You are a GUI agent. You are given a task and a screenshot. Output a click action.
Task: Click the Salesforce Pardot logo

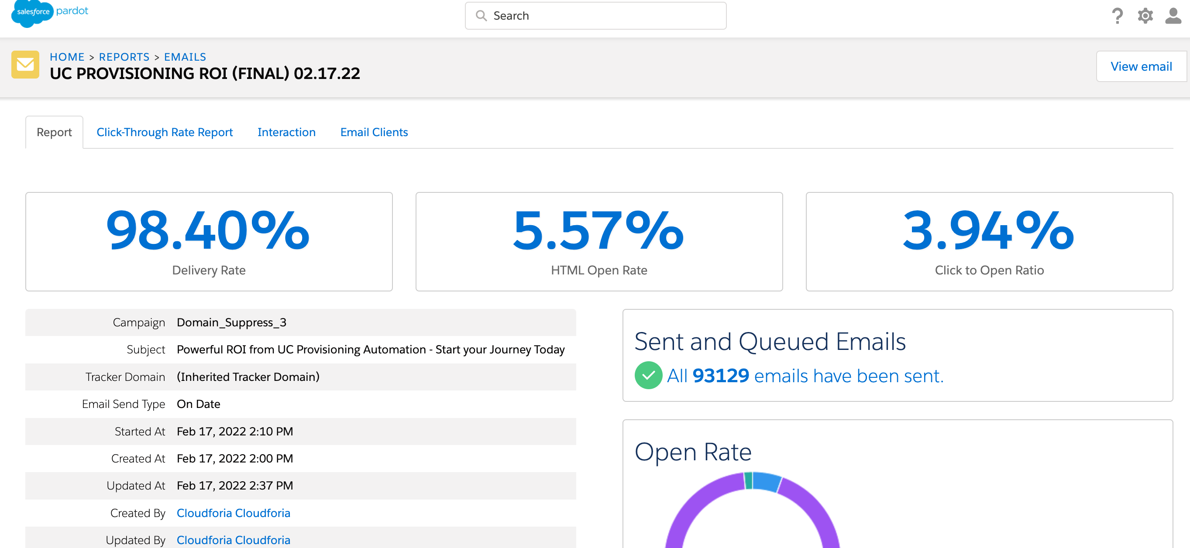[x=49, y=13]
